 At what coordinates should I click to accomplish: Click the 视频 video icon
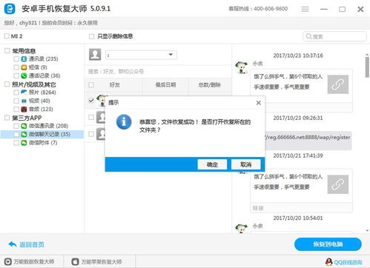point(24,101)
